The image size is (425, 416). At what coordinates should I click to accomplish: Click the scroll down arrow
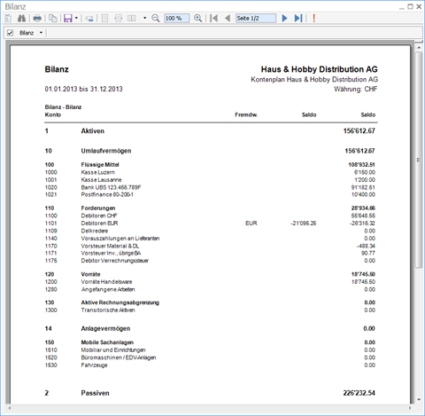coord(419,399)
